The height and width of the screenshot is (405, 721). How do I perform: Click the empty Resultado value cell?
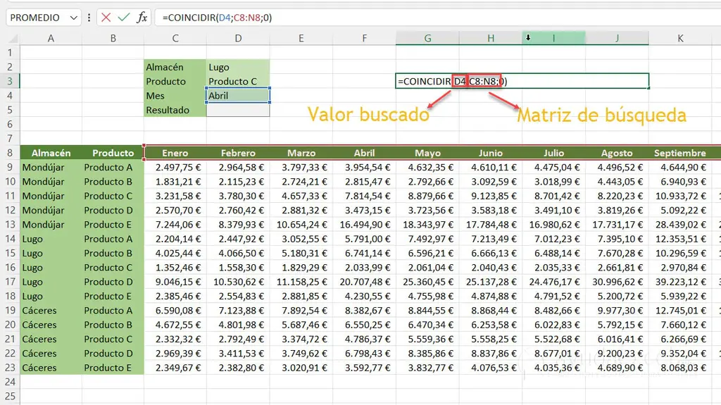238,110
